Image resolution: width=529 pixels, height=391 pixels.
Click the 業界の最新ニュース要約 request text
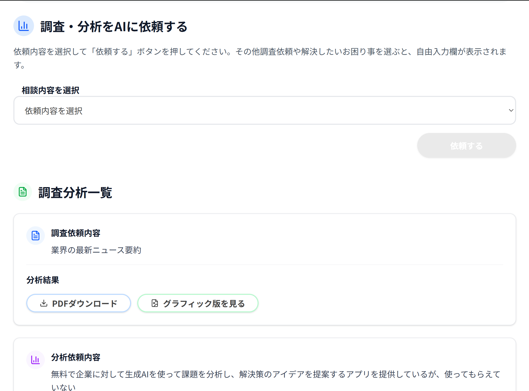click(96, 250)
